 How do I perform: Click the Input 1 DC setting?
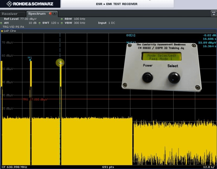coord(106,23)
